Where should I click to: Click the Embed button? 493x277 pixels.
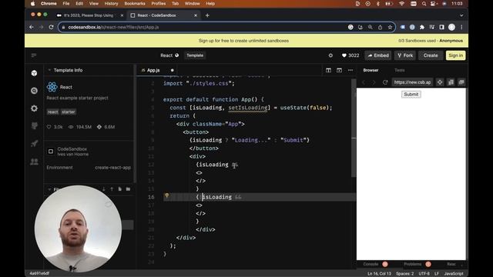[378, 55]
